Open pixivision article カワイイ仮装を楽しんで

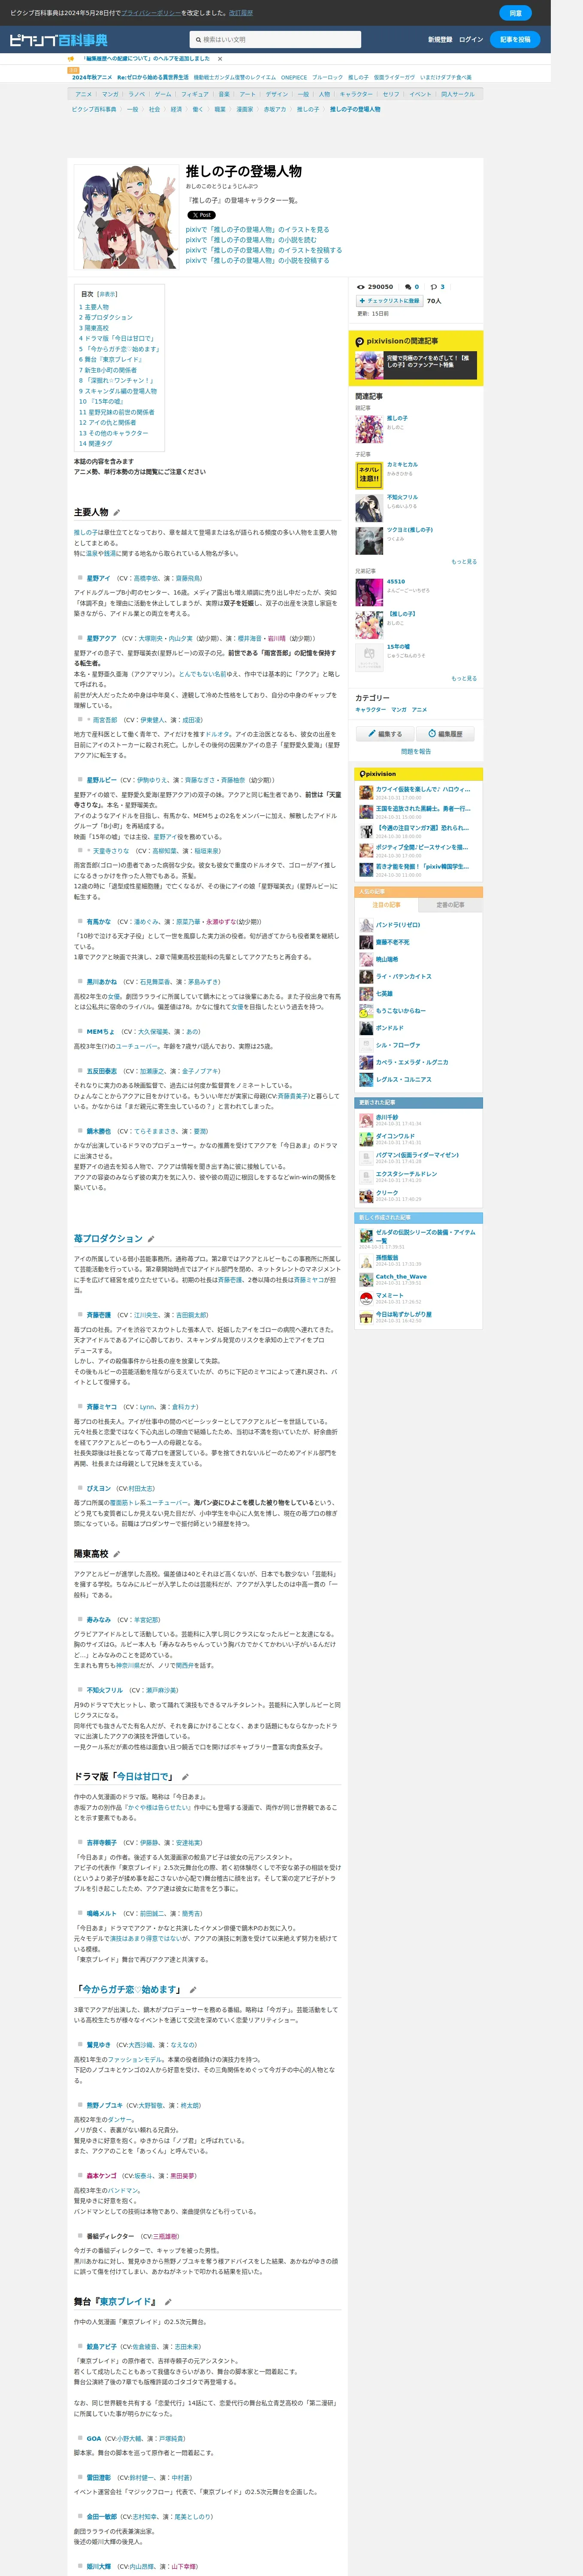point(422,789)
